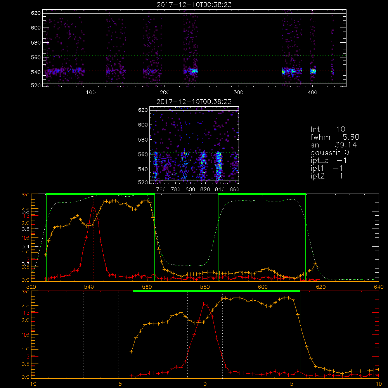
Task: Click the '760' x-axis label of middle spectrogram
Action: pyautogui.click(x=161, y=190)
